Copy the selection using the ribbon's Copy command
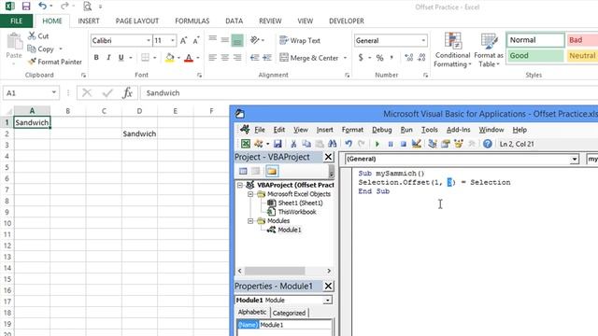Viewport: 598px width, 336px height. (x=41, y=49)
